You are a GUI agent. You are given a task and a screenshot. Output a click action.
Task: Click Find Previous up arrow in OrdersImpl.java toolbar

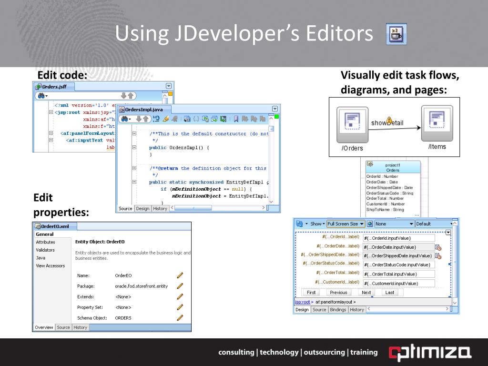click(145, 119)
